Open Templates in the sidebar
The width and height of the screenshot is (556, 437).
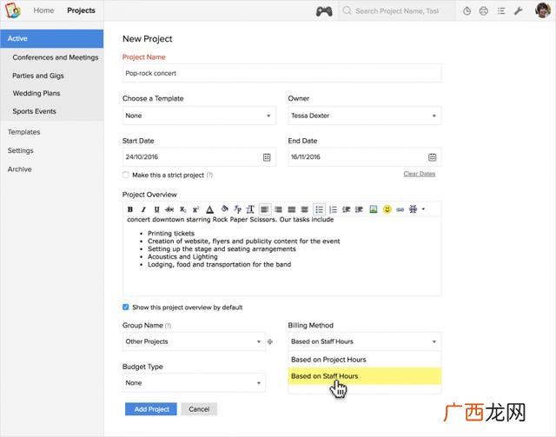(x=24, y=132)
